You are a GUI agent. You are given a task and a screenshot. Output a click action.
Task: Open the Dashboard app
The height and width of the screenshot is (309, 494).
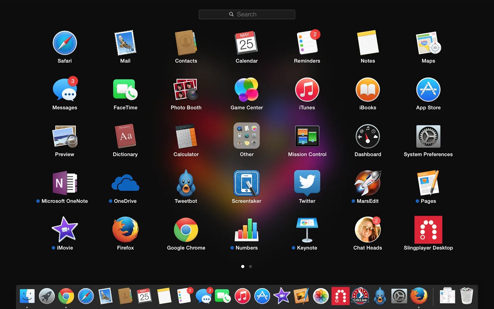pos(368,136)
